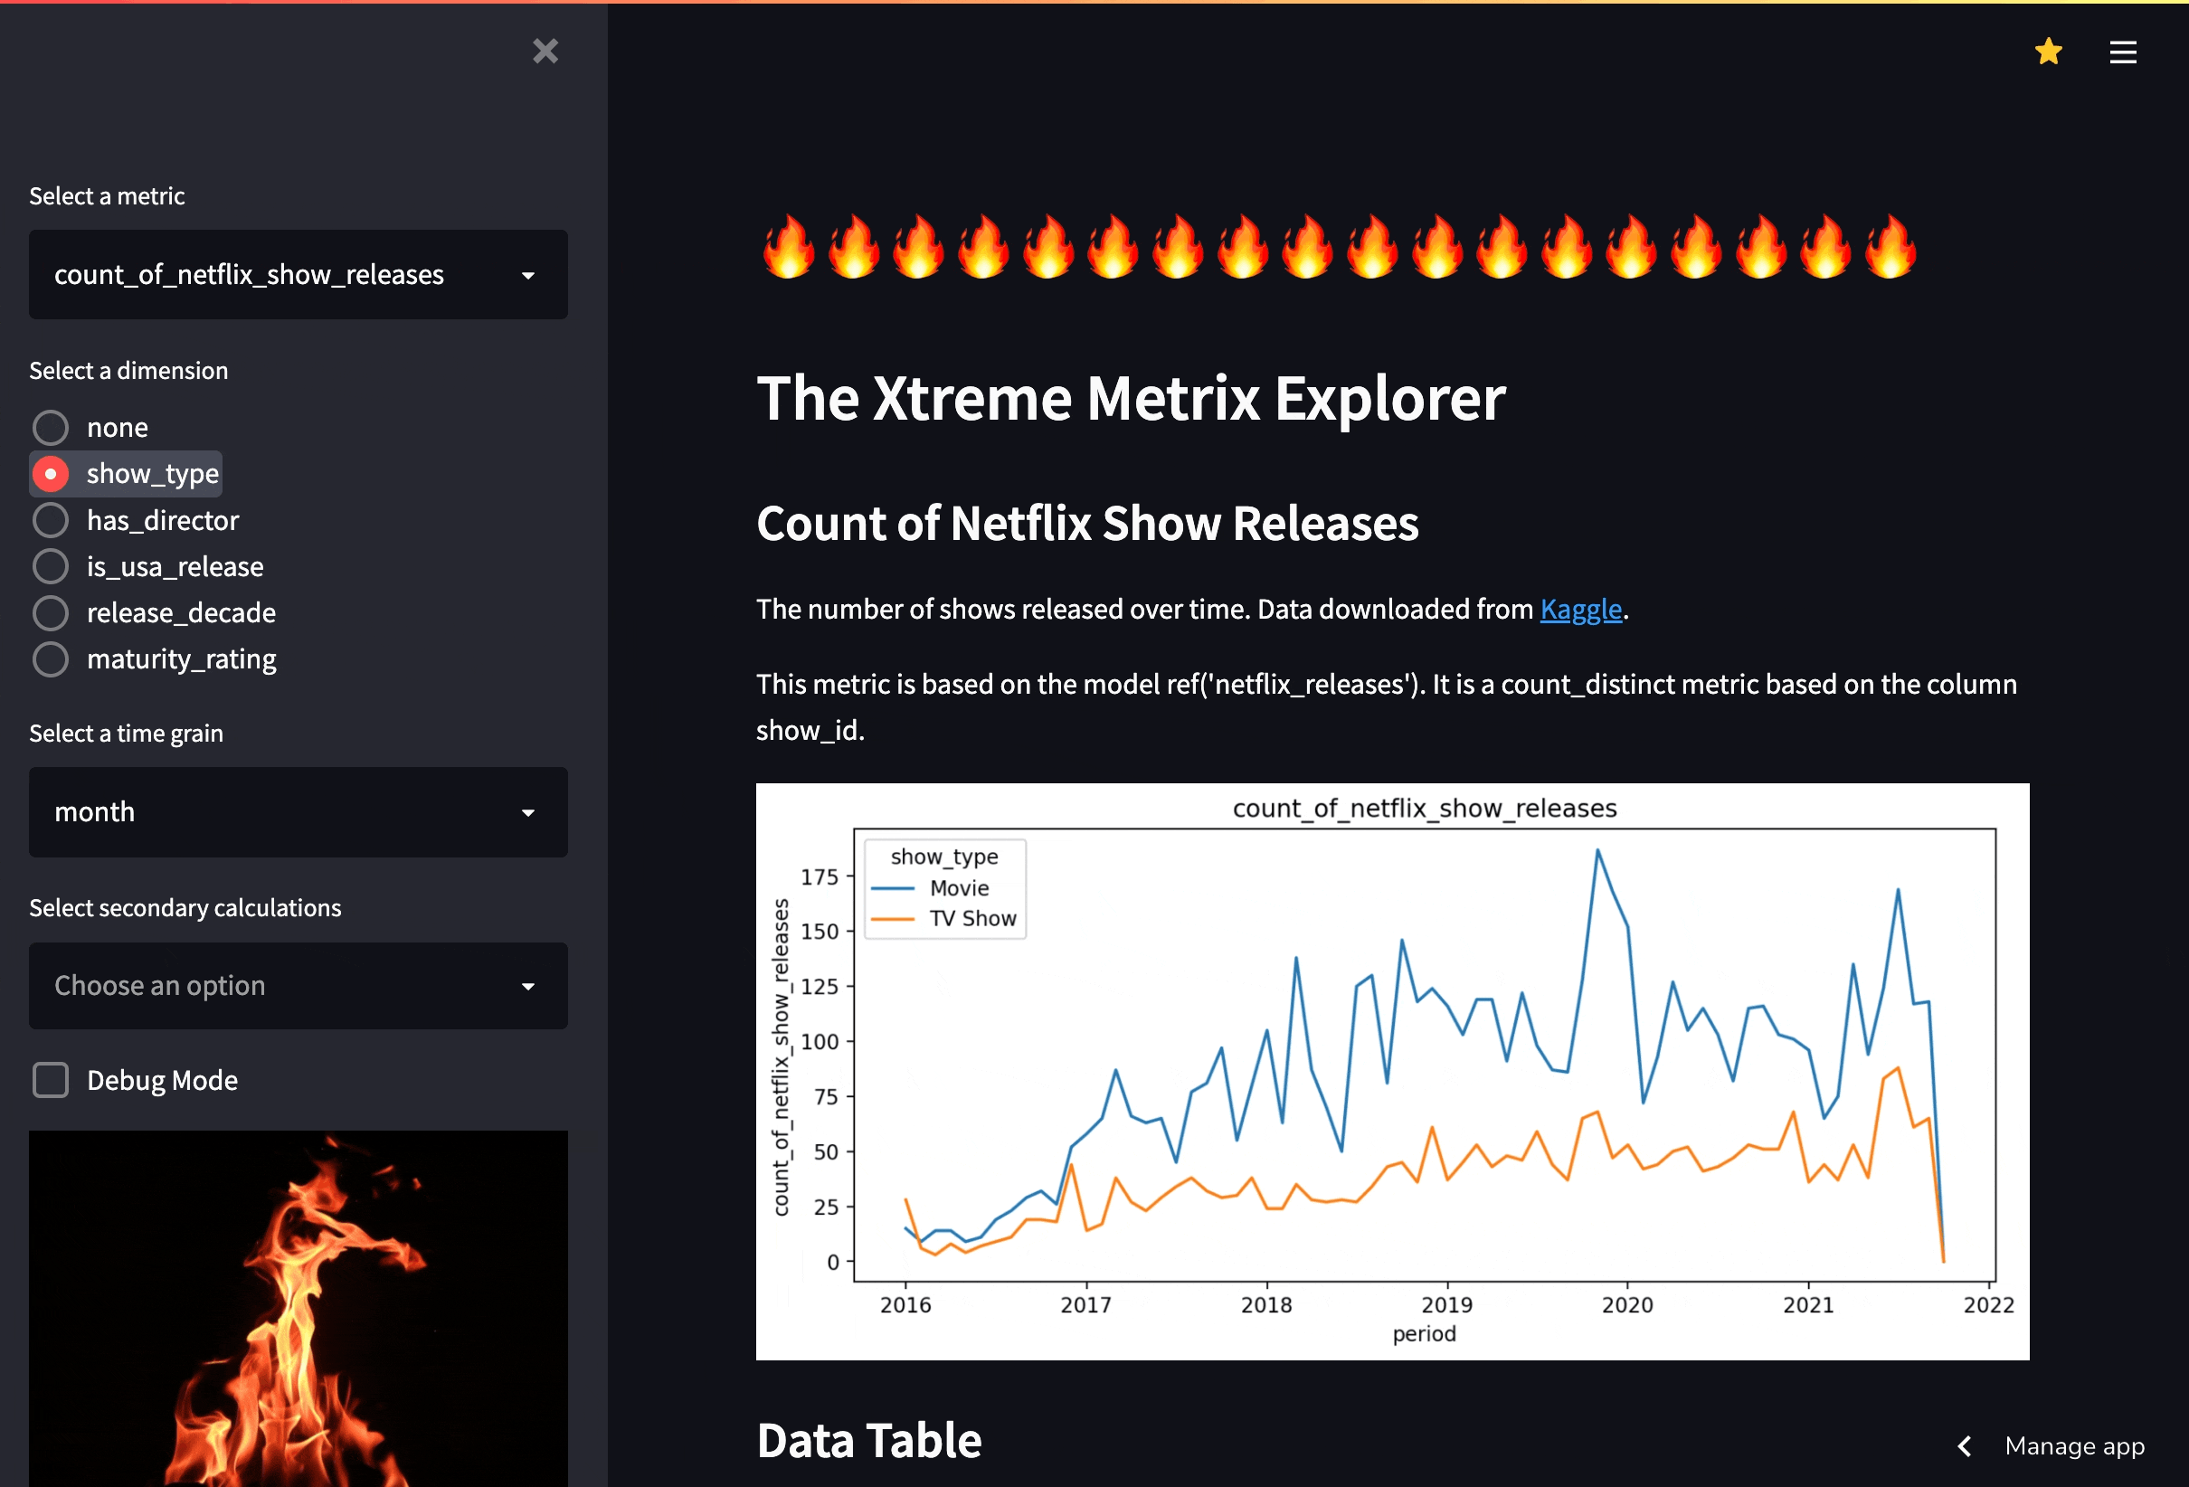Open the metric dropdown showing count_of_netflix_show_releases
2189x1487 pixels.
pos(298,274)
